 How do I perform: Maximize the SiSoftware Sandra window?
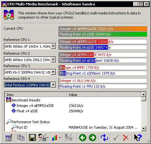[140, 4]
